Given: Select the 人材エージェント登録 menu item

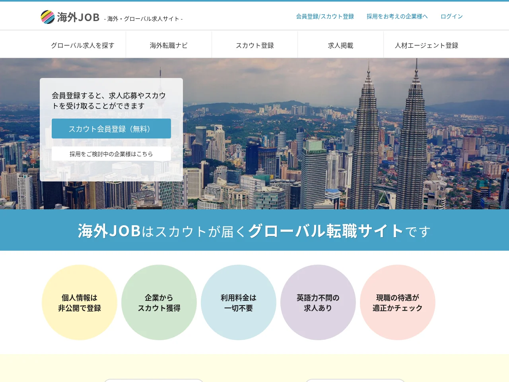Looking at the screenshot, I should click(426, 45).
